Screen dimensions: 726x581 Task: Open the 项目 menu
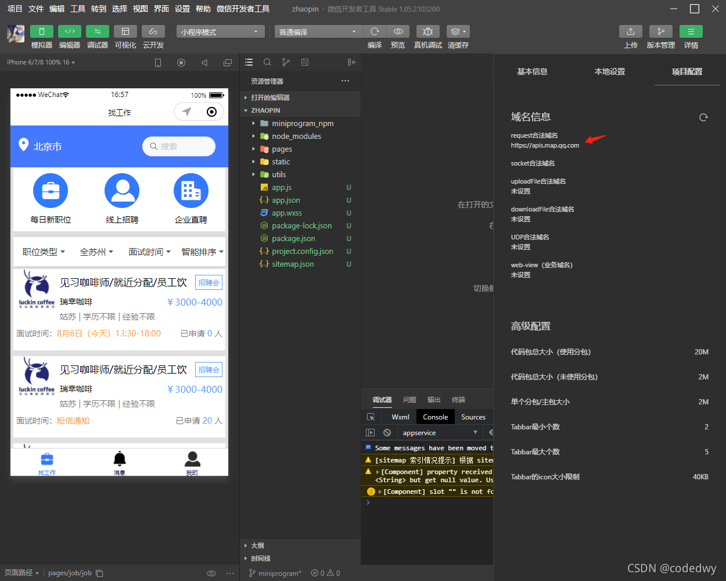pos(15,9)
